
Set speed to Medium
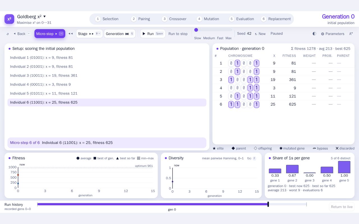tap(209, 38)
